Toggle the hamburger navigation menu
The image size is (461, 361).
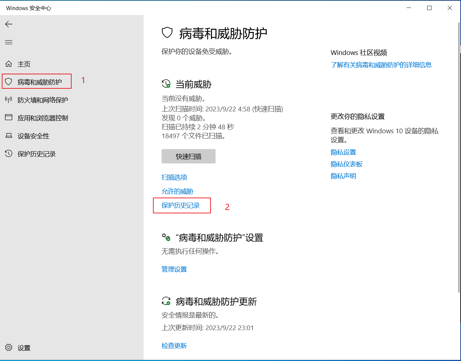(9, 42)
